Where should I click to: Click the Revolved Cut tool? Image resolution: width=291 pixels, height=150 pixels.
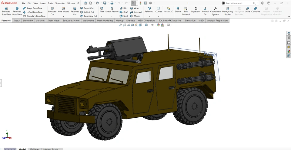(x=75, y=11)
